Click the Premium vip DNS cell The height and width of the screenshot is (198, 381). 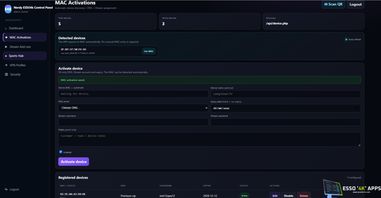128,196
